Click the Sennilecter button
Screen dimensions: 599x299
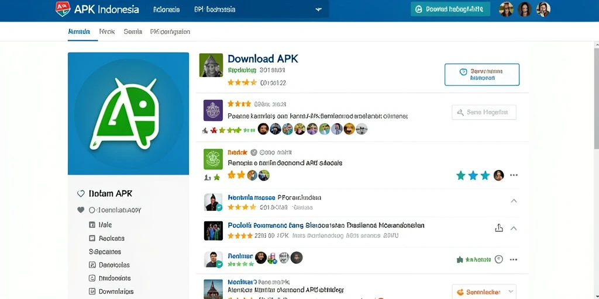(484, 292)
